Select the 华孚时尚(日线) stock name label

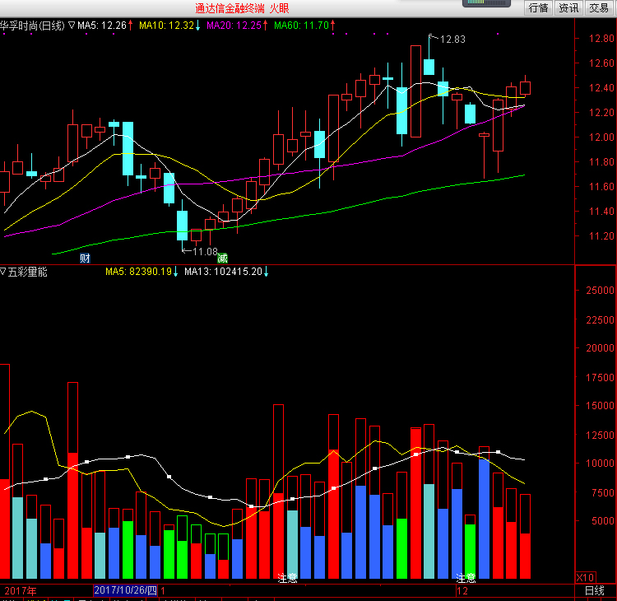32,26
